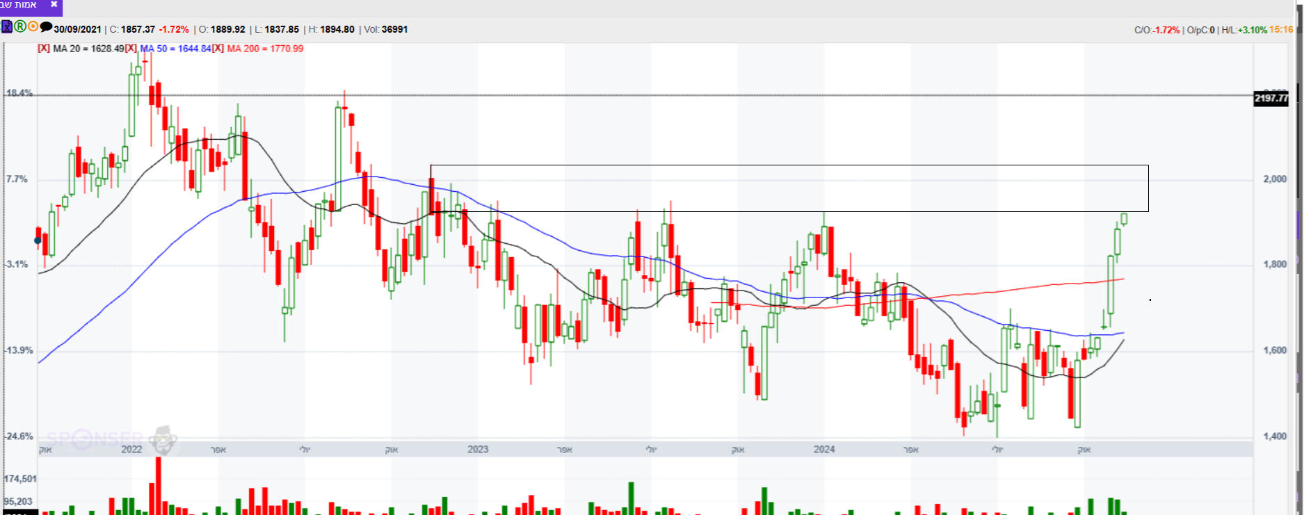
Task: Click the high value 1894.80
Action: 337,30
